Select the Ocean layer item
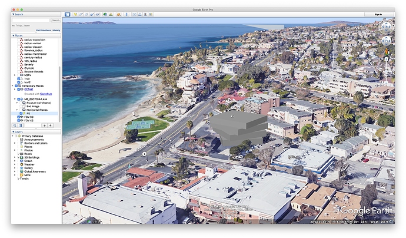Screen dimensions: 406x238 tap(28, 161)
